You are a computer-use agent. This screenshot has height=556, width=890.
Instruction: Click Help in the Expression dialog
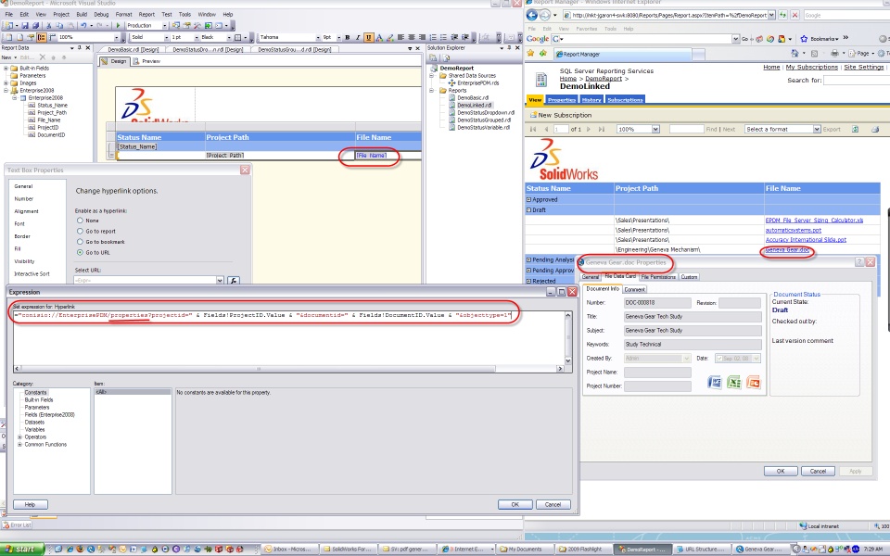pos(30,504)
